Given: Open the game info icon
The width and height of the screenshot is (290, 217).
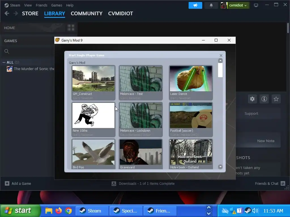Looking at the screenshot, I should [264, 99].
